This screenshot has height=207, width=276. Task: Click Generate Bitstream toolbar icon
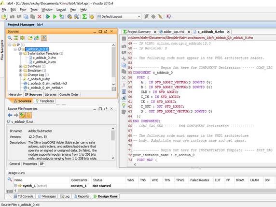click(61, 16)
